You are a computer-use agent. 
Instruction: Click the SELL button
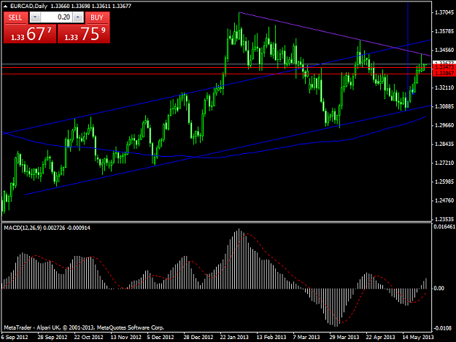click(15, 18)
